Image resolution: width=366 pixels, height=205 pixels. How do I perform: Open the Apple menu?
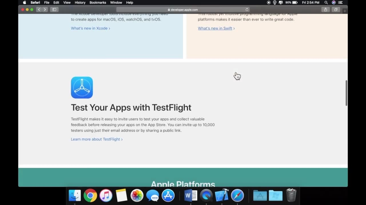click(25, 3)
